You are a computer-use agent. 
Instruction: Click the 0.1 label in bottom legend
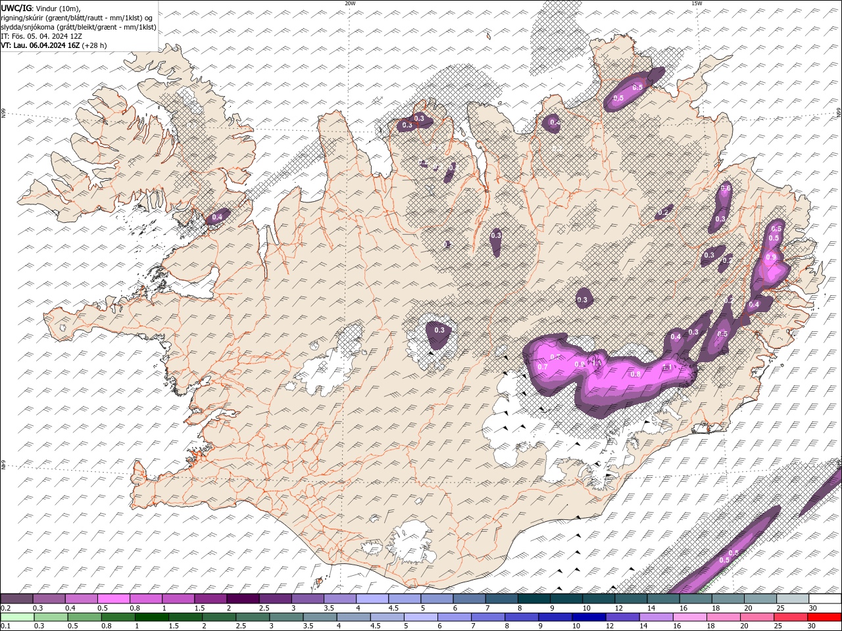point(5,626)
